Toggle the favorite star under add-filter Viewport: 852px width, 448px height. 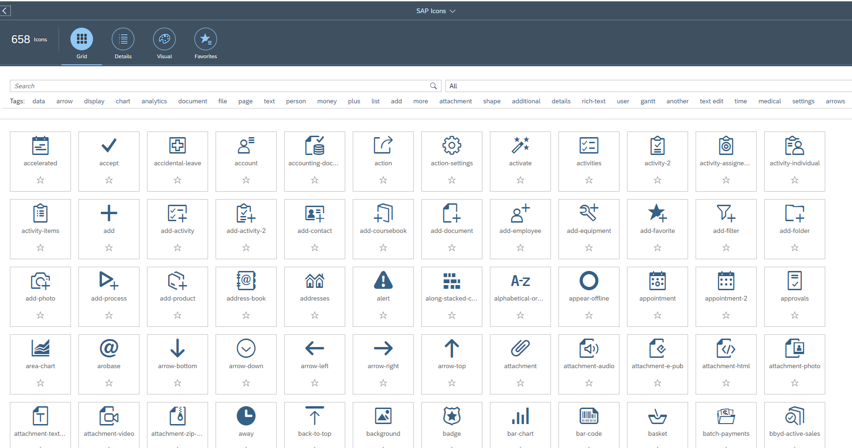[x=726, y=247]
